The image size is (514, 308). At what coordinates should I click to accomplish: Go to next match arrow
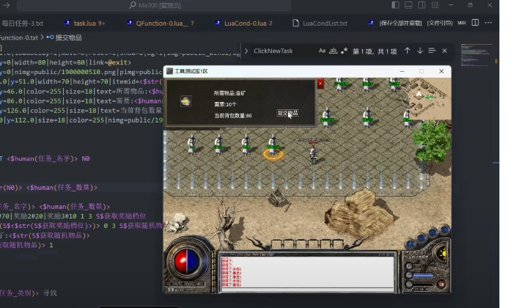[x=419, y=51]
